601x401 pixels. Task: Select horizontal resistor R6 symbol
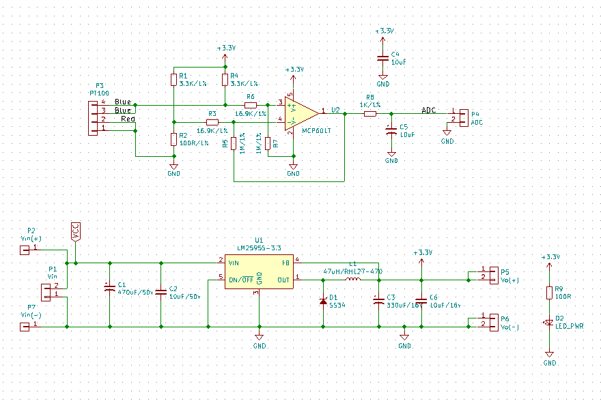click(250, 105)
